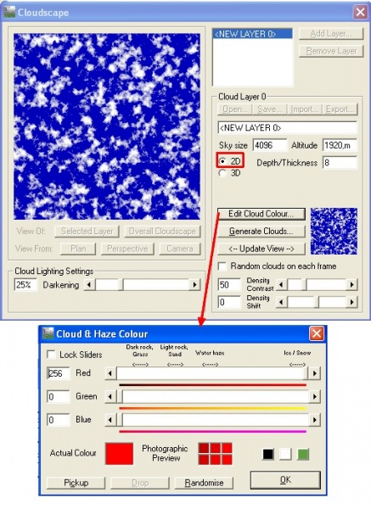Click the Randomise button
The width and height of the screenshot is (371, 509).
(204, 483)
